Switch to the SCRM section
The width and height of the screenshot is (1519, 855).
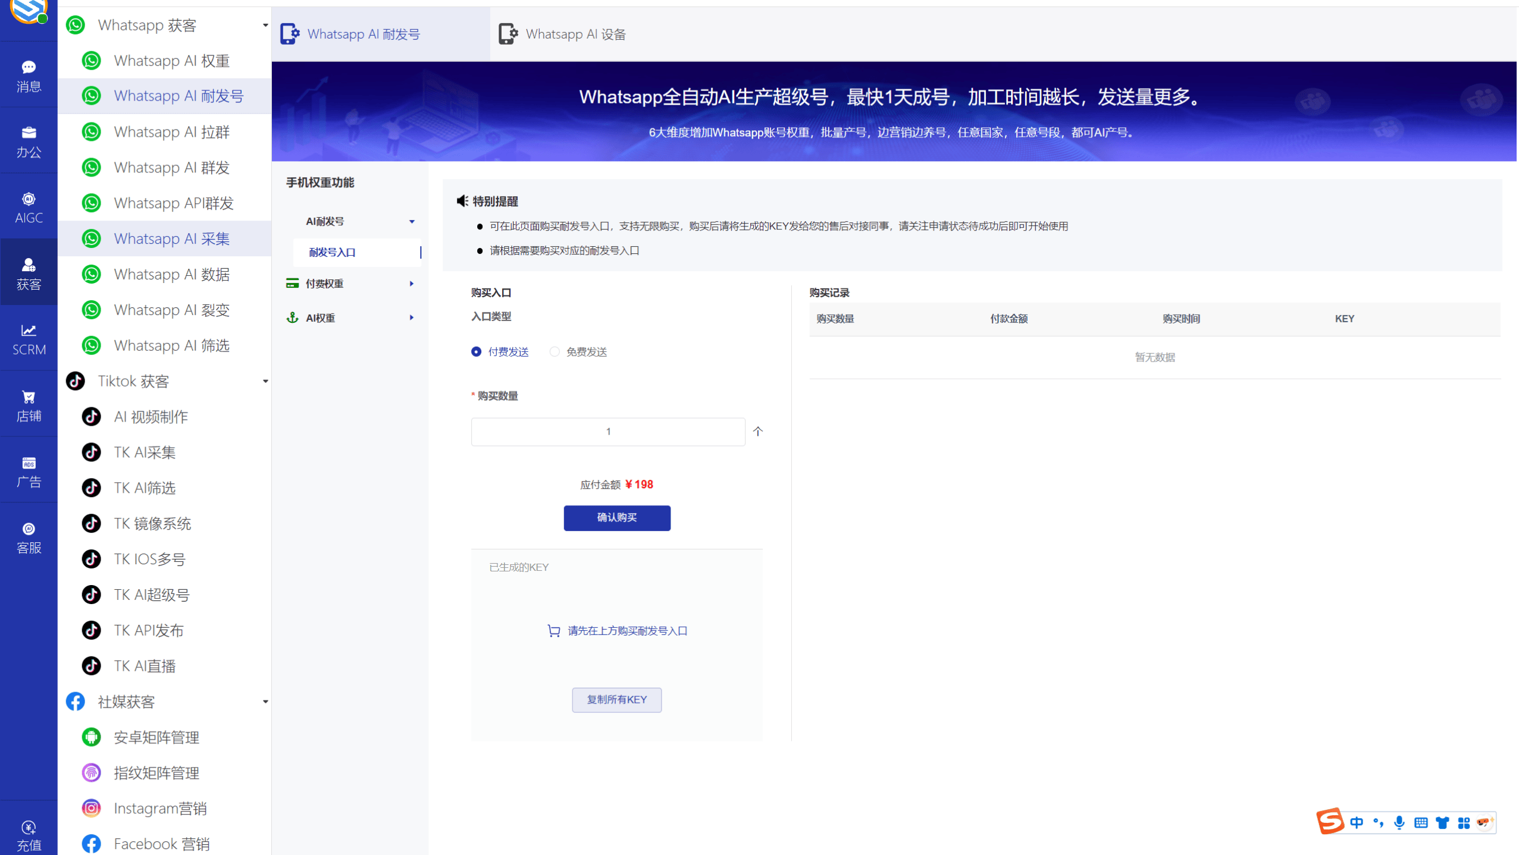[28, 339]
